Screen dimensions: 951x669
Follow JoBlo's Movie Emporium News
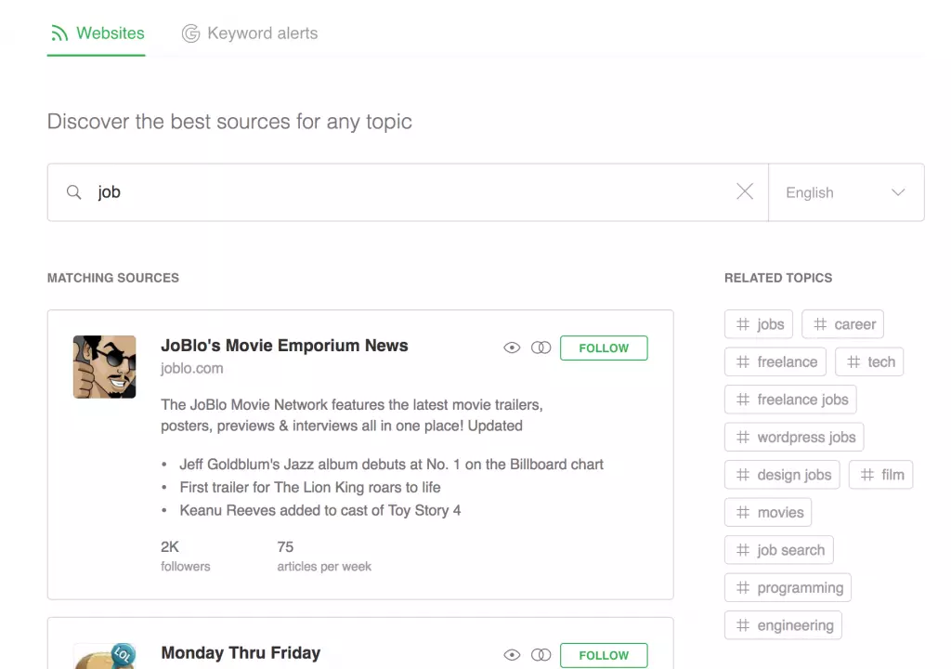pyautogui.click(x=604, y=348)
